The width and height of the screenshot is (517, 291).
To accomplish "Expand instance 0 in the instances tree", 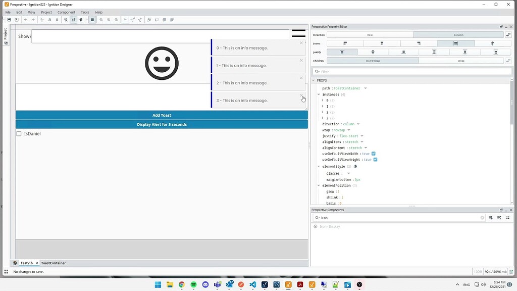I will (323, 101).
